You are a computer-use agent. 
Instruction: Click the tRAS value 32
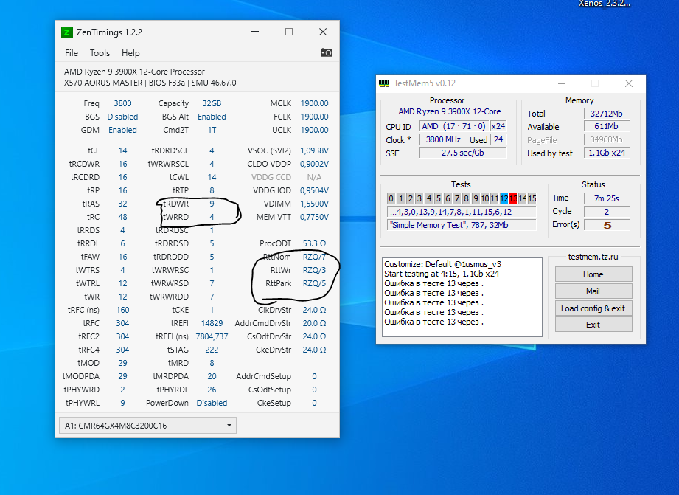coord(122,204)
